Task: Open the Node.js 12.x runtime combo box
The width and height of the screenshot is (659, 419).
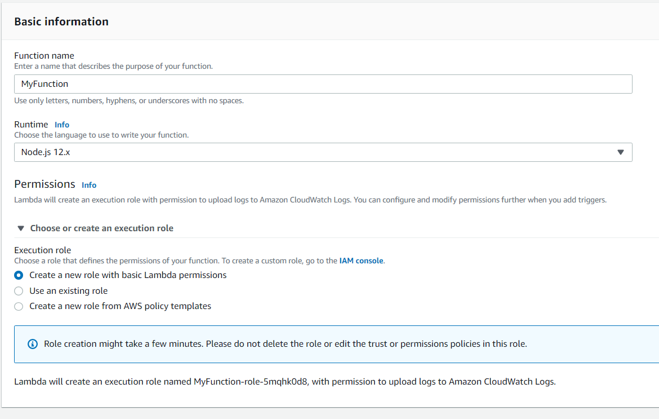Action: [315, 152]
